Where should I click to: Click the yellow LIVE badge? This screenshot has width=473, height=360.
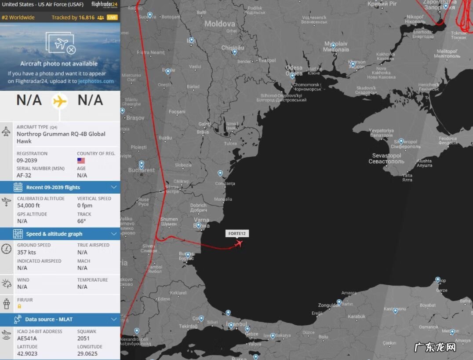coord(112,18)
